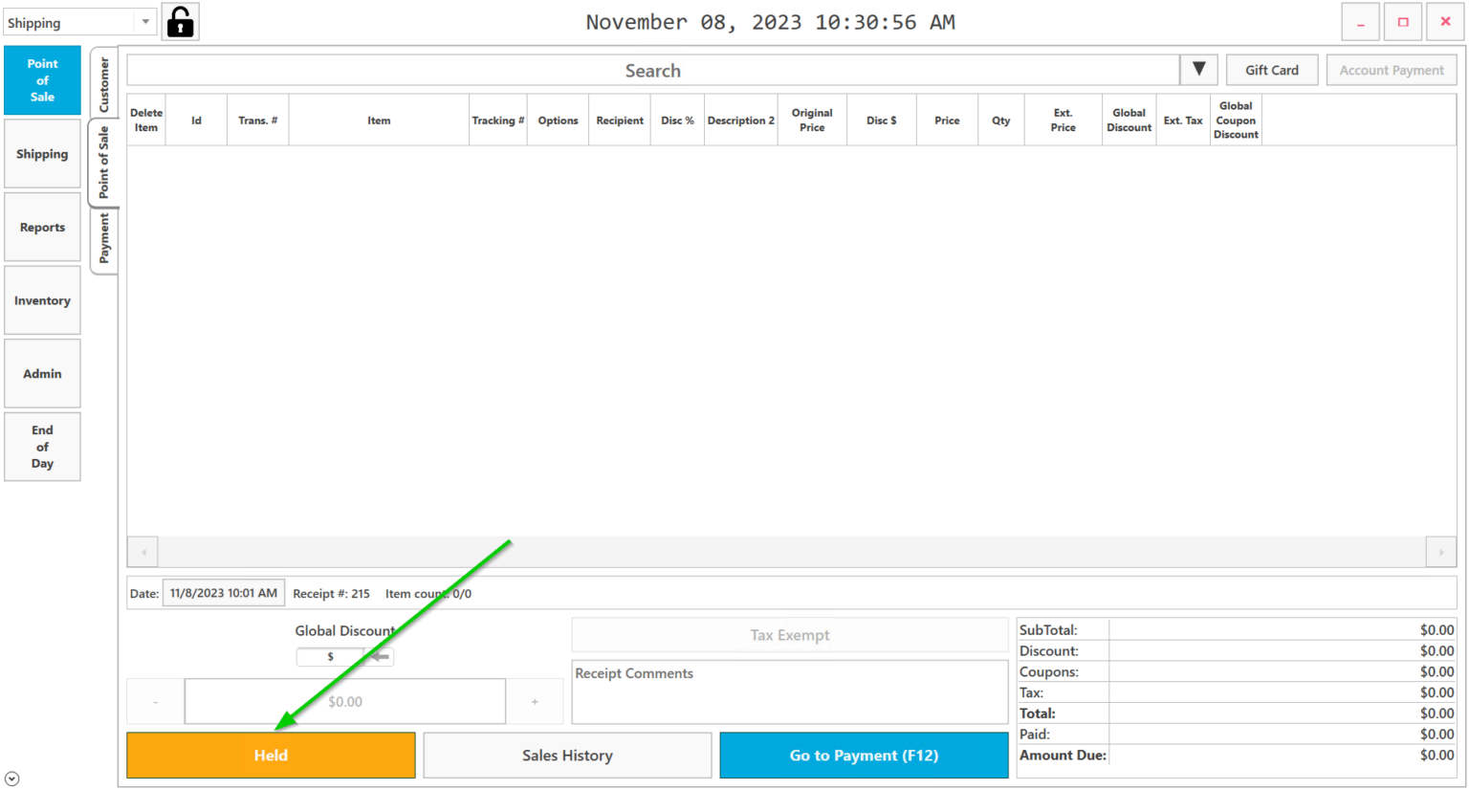Toggle the $ unit on Global Discount

329,657
